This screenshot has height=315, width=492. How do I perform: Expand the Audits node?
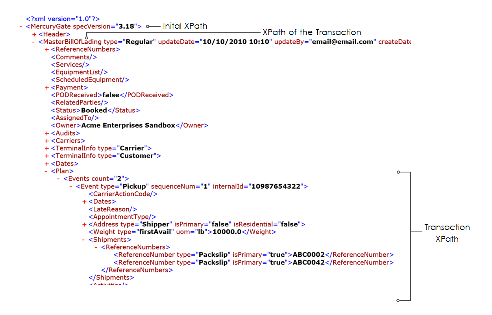click(47, 133)
